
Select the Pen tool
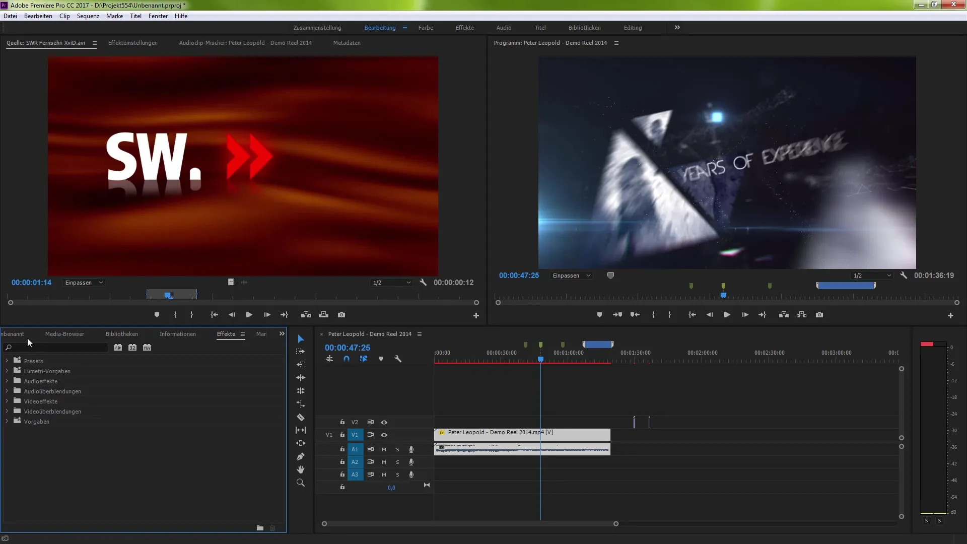301,456
